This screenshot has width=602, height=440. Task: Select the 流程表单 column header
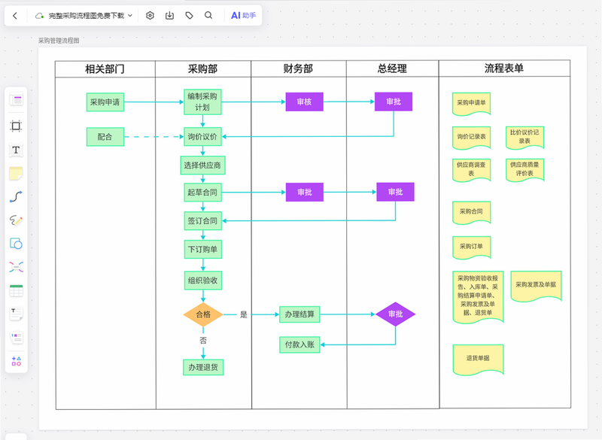tap(504, 68)
